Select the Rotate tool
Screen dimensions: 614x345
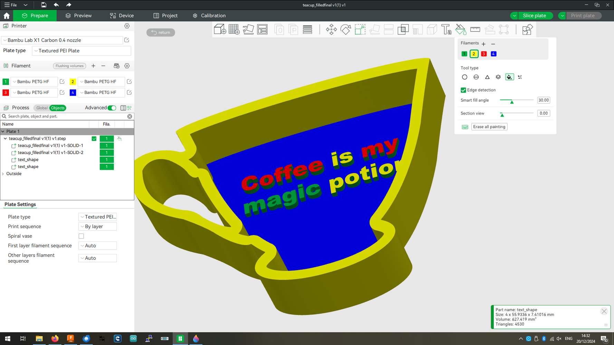346,29
